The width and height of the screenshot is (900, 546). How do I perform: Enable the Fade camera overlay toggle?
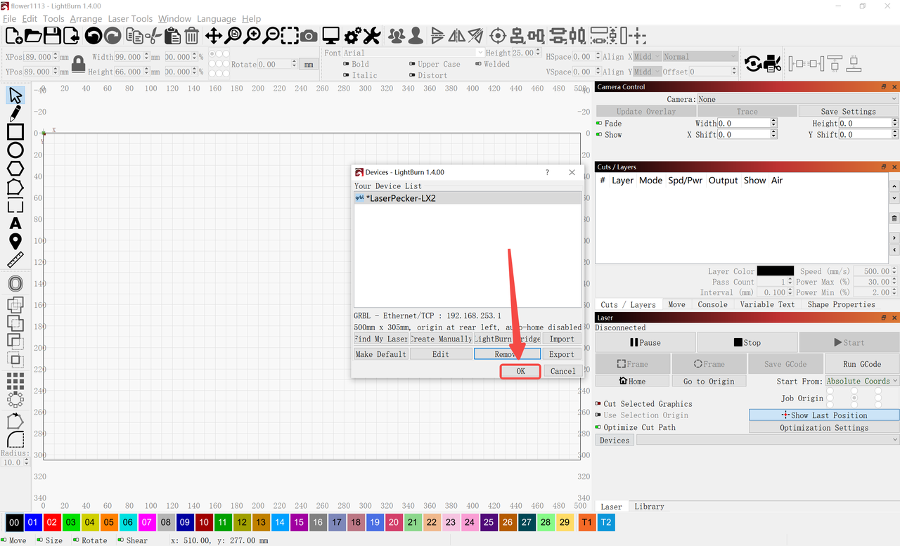click(599, 123)
